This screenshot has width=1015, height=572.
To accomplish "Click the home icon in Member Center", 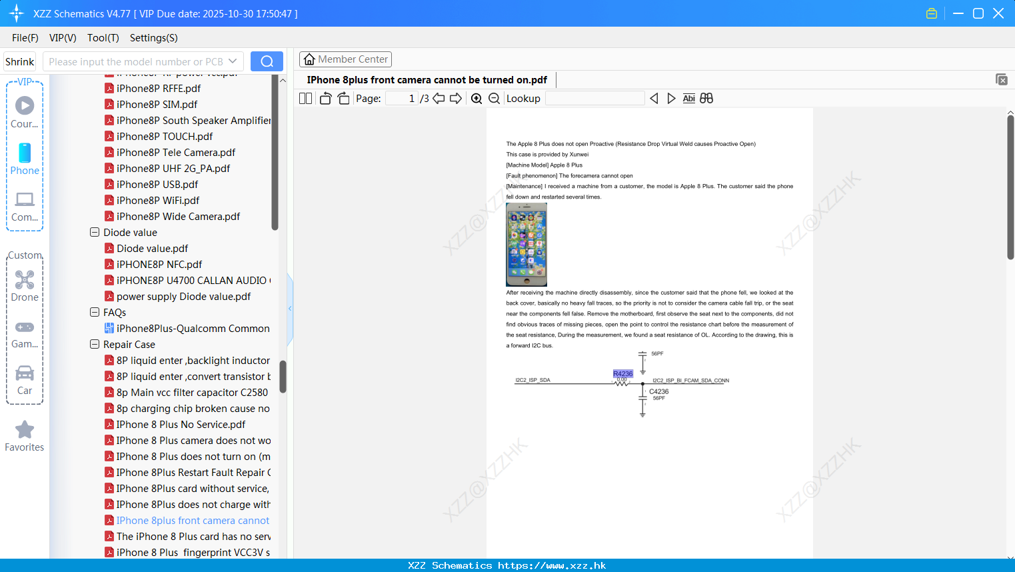I will (x=309, y=59).
